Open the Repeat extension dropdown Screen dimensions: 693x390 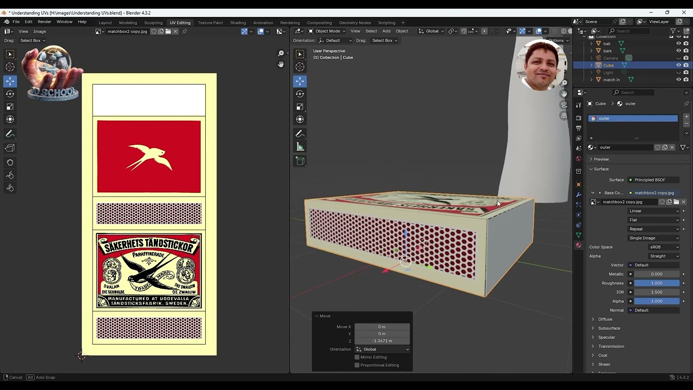(x=653, y=229)
